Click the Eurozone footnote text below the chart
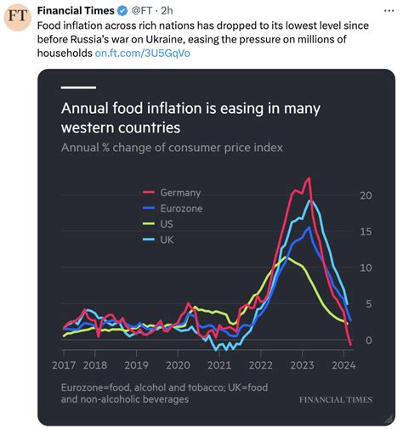 click(164, 393)
